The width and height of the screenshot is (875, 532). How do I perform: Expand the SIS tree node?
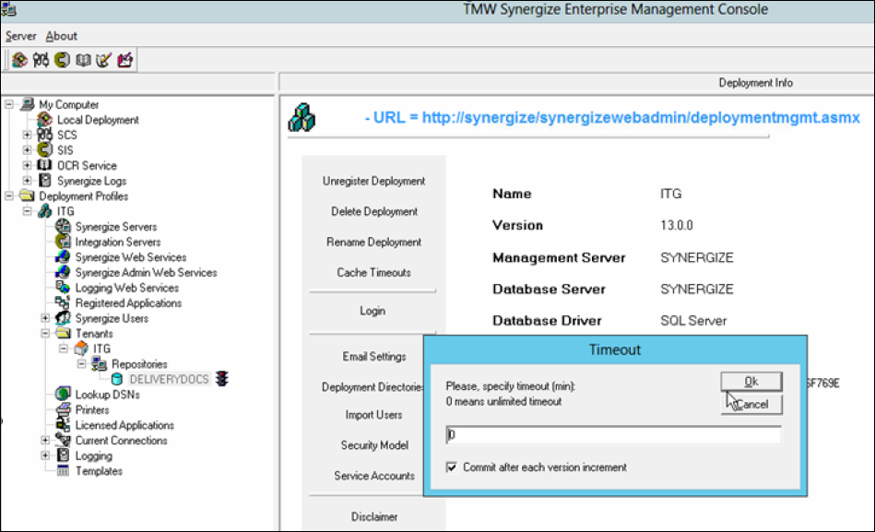27,150
